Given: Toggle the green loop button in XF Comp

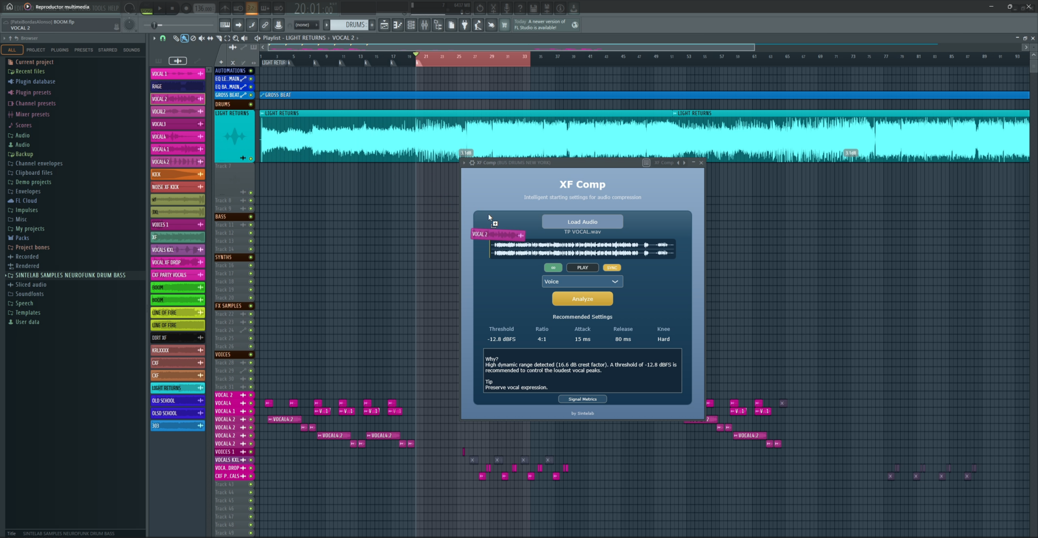Looking at the screenshot, I should pyautogui.click(x=553, y=267).
